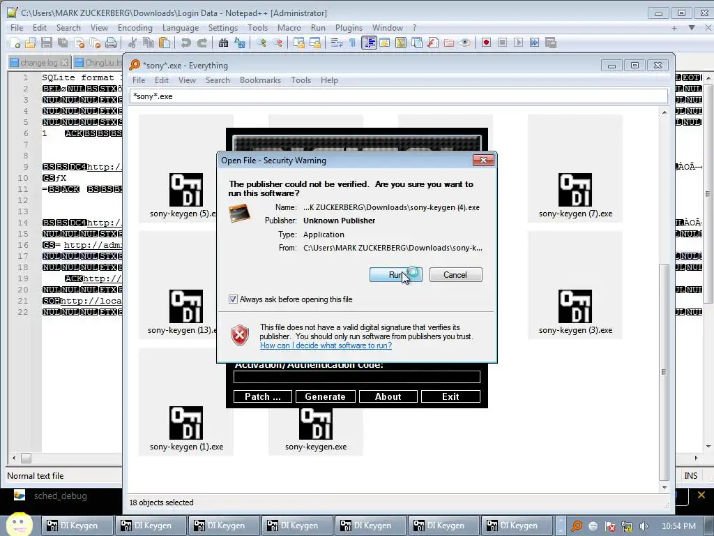Click Notepad++ horizontal scrollbar left arrow

click(14, 458)
